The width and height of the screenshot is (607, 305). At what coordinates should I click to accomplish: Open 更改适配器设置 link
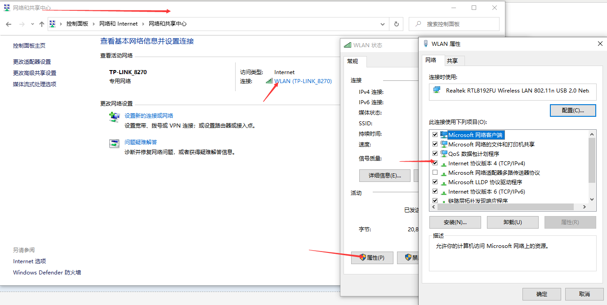(32, 62)
